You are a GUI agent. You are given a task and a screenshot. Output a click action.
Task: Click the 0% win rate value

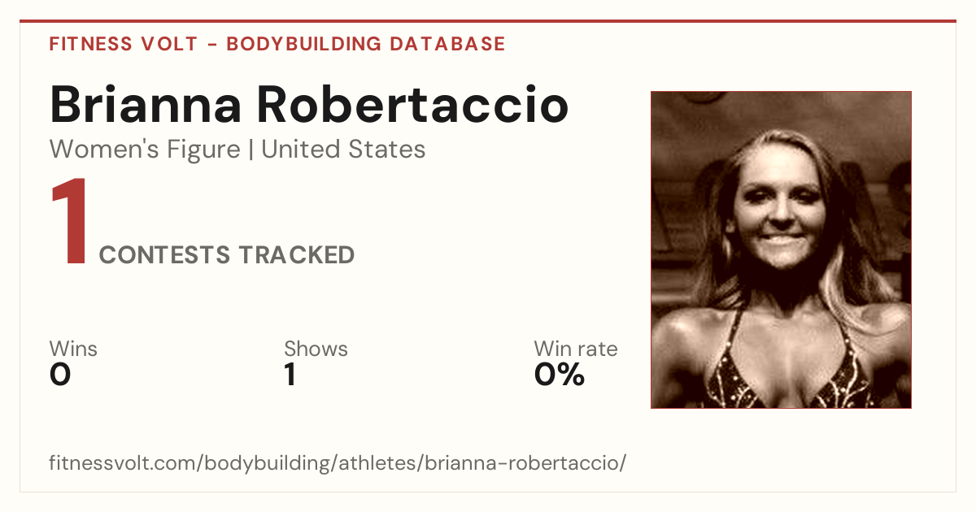point(560,375)
